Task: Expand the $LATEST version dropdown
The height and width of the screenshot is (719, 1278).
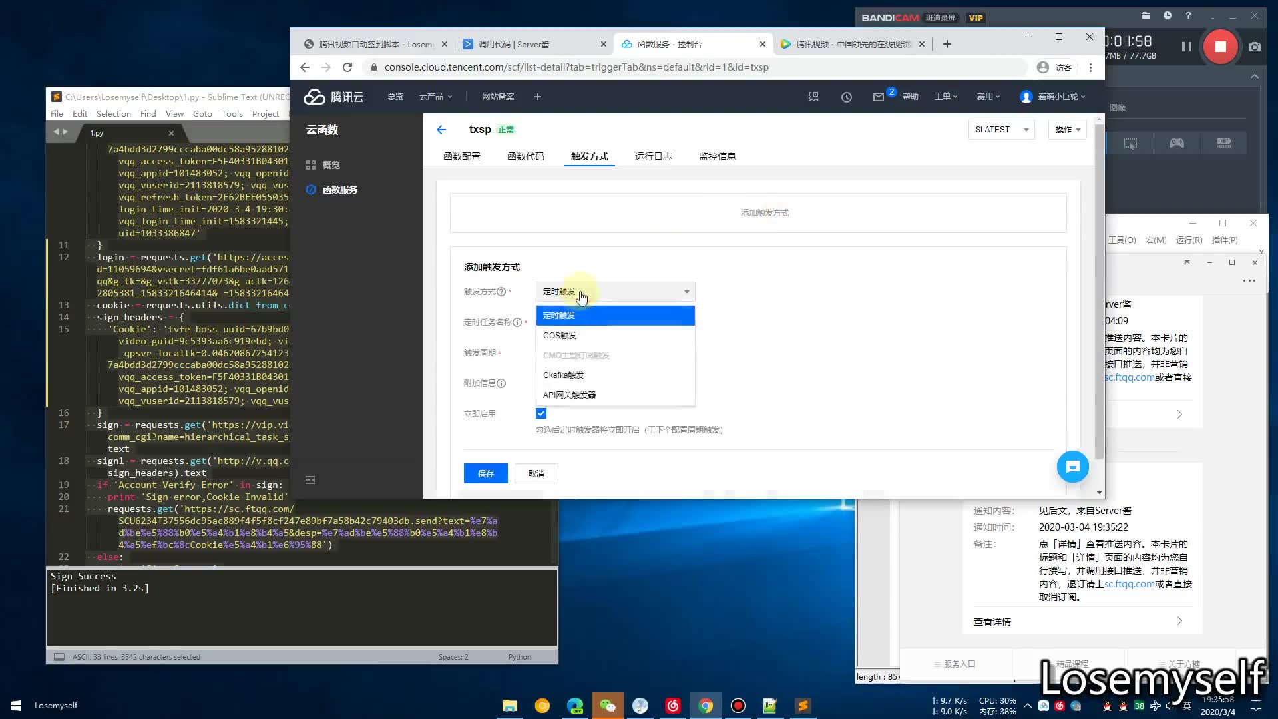Action: pos(1001,130)
